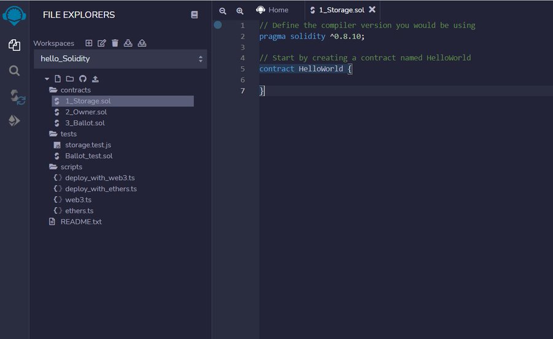The height and width of the screenshot is (339, 553).
Task: Click the compiler version comment on line 1
Action: [x=367, y=25]
